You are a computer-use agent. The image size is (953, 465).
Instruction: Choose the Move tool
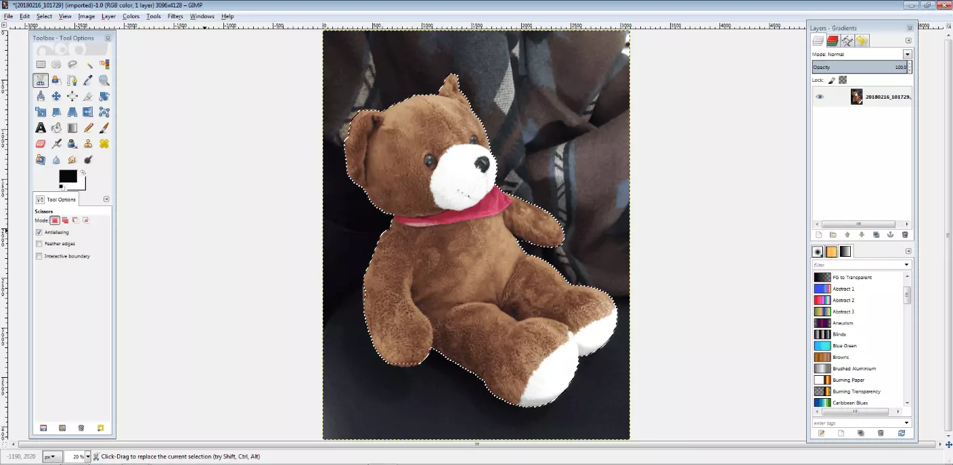[x=56, y=96]
